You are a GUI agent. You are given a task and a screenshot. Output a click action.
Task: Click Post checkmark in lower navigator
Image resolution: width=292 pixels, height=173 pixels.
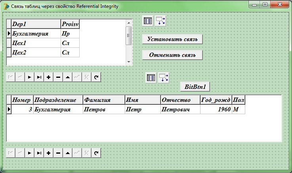click(77, 153)
